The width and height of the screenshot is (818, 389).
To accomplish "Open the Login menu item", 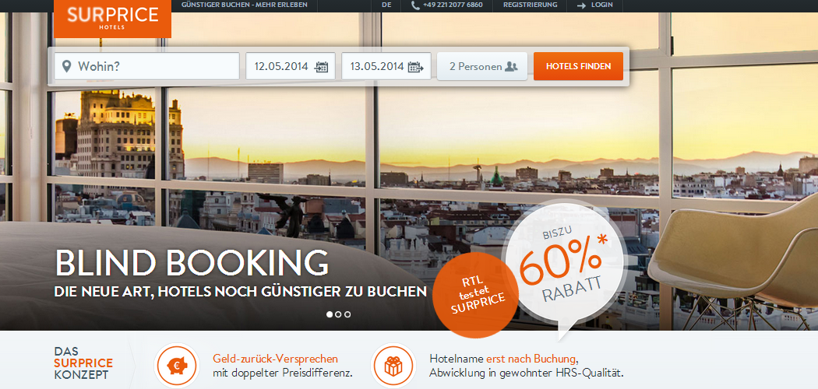I will coord(601,5).
